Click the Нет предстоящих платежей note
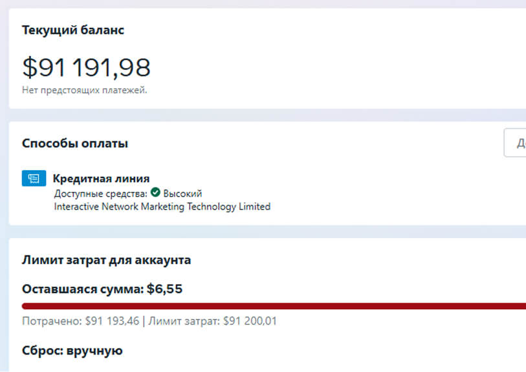The height and width of the screenshot is (372, 526). (85, 90)
